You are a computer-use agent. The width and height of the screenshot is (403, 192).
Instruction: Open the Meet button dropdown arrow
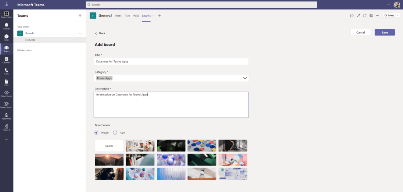click(397, 15)
